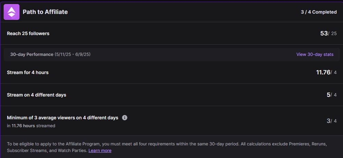
Task: Select the 53 / 25 follower count
Action: pyautogui.click(x=328, y=33)
